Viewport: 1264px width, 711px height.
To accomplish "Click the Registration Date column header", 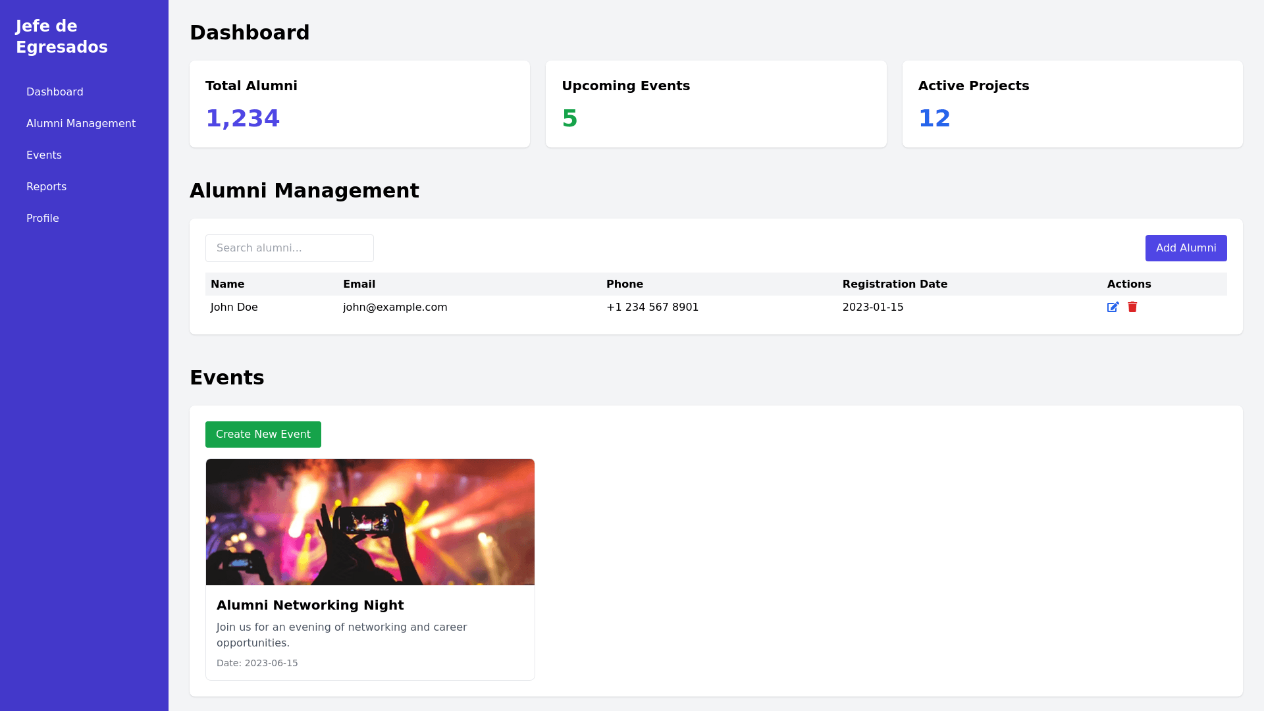I will coord(895,284).
